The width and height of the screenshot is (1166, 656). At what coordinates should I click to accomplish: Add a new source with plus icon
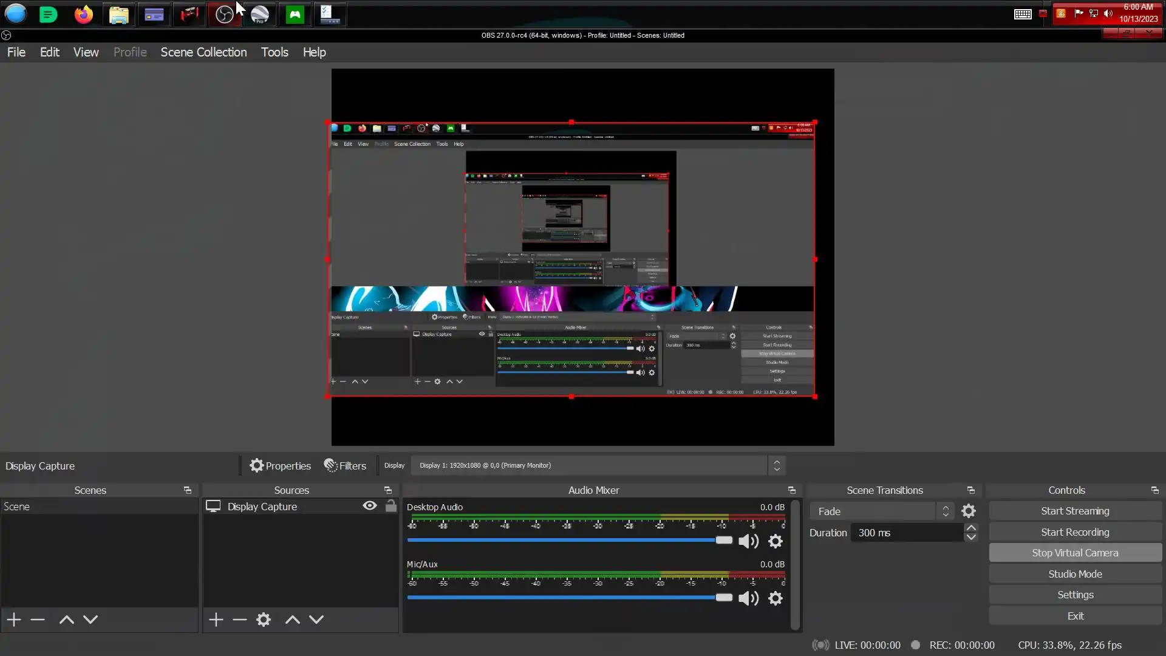coord(216,620)
